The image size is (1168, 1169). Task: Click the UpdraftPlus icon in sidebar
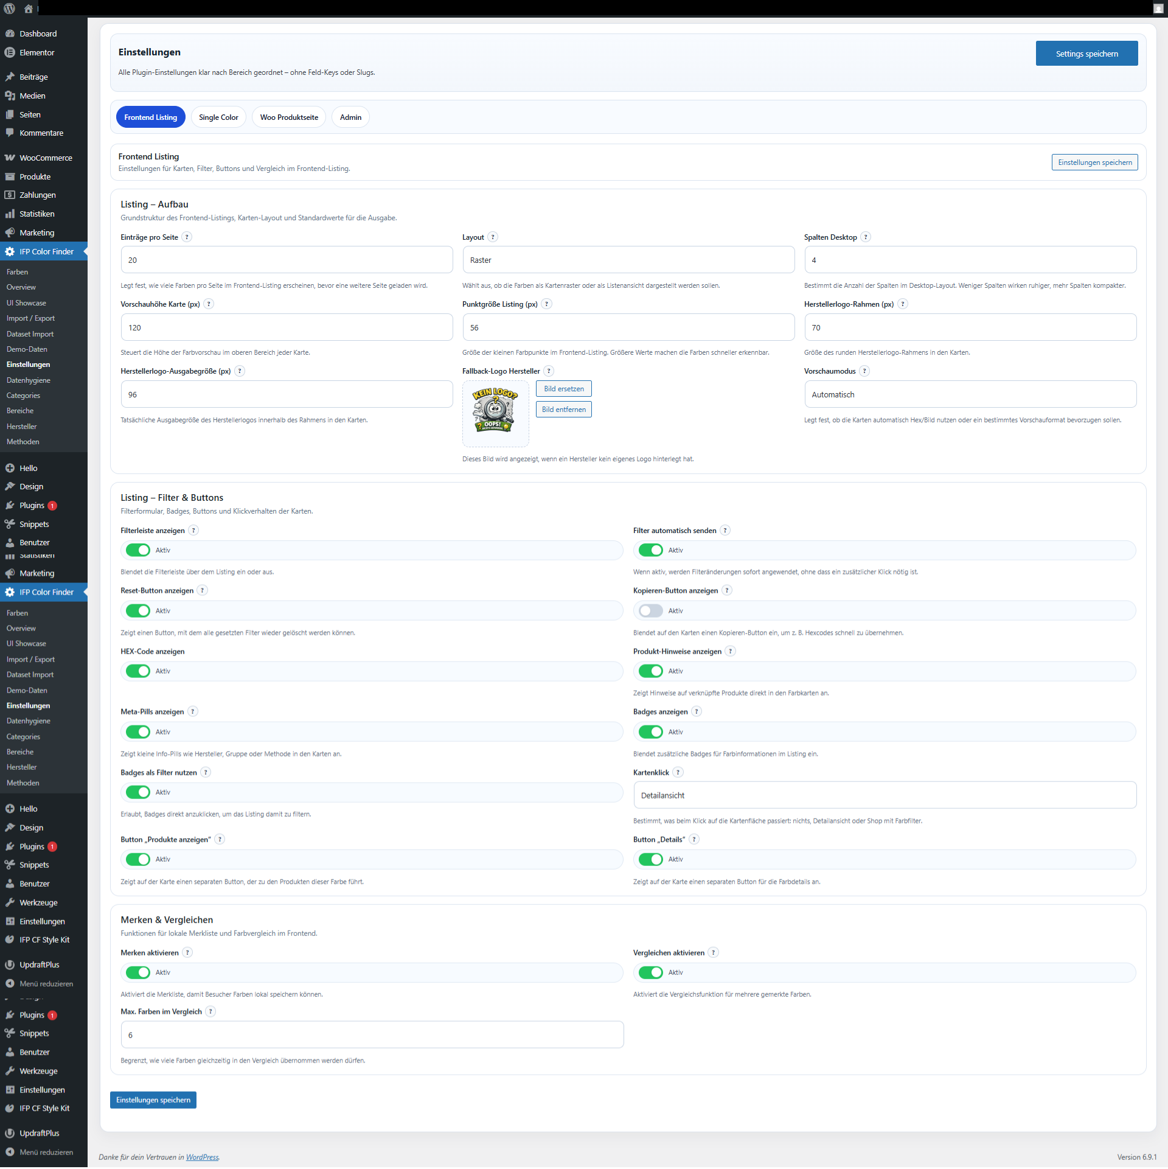10,965
